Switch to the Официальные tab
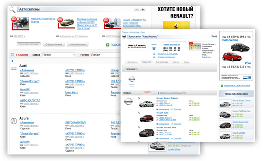The width and height of the screenshot is (265, 161). [54, 44]
